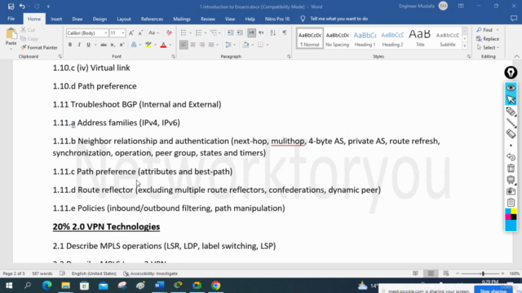Click Decrease Font Size icon
This screenshot has height=293, width=522.
point(140,33)
